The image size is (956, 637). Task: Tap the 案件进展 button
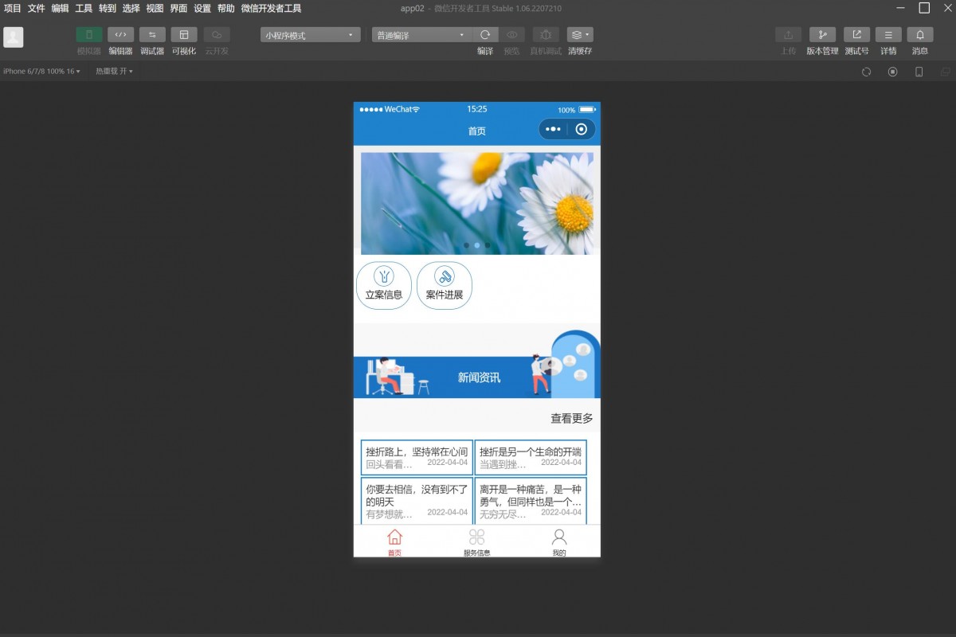[445, 285]
